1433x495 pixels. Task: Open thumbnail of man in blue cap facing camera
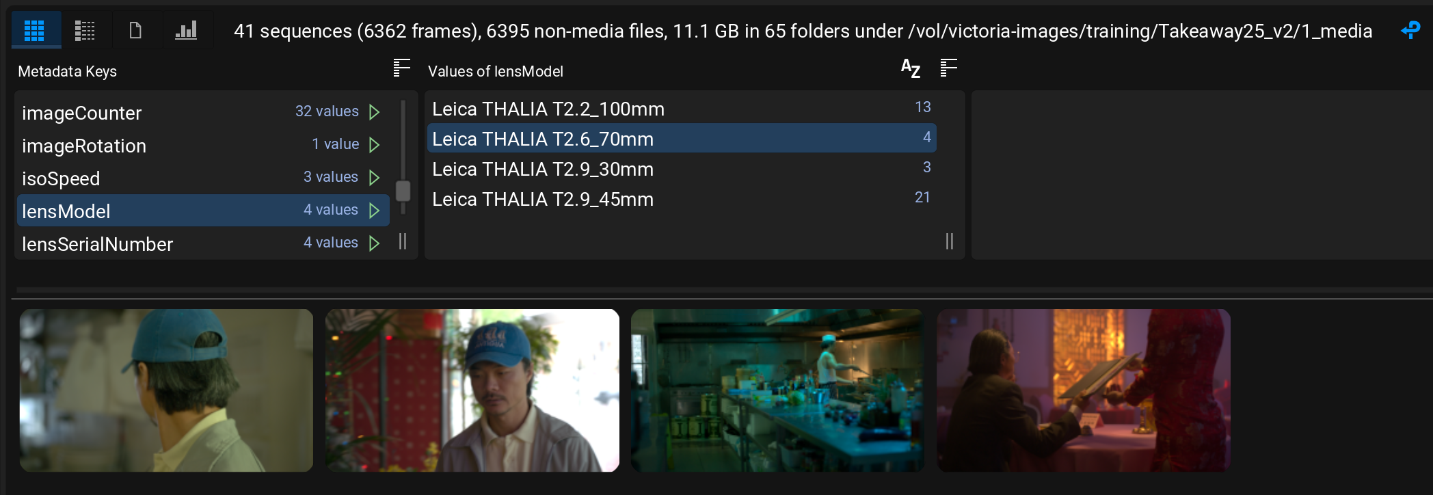[472, 390]
